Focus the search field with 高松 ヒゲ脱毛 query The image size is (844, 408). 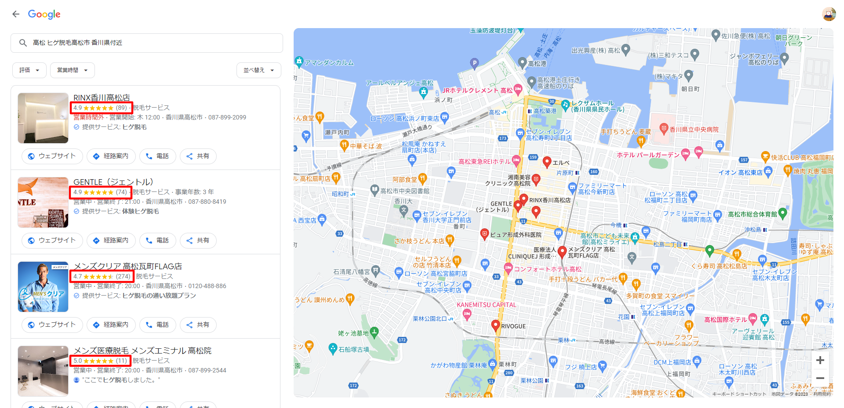click(147, 43)
